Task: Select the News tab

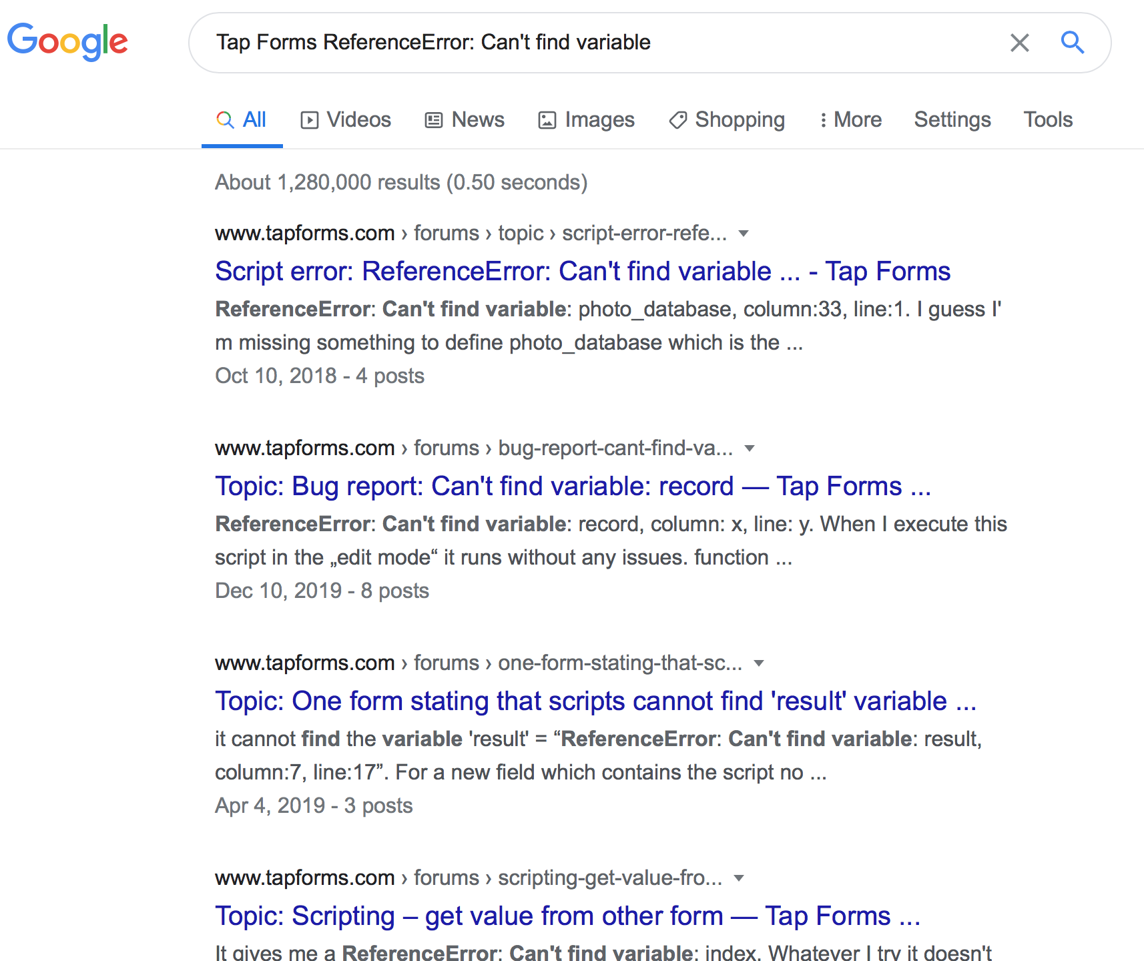Action: [465, 120]
